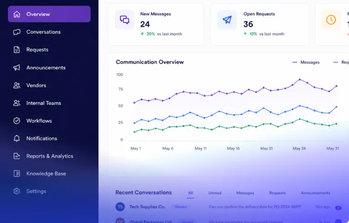Click the May 31 x-axis label
This screenshot has height=223, width=349.
click(x=333, y=148)
